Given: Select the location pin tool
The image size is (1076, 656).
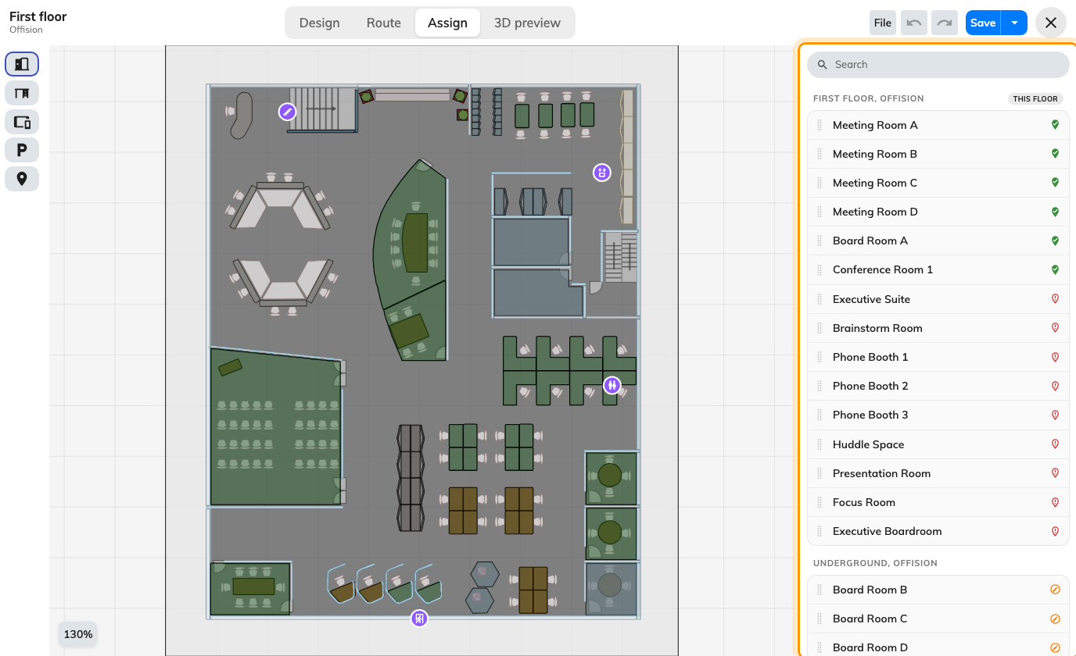Looking at the screenshot, I should (22, 179).
